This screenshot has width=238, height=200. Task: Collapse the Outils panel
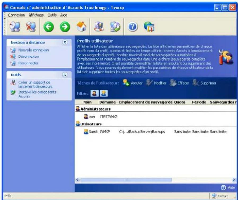(x=65, y=75)
